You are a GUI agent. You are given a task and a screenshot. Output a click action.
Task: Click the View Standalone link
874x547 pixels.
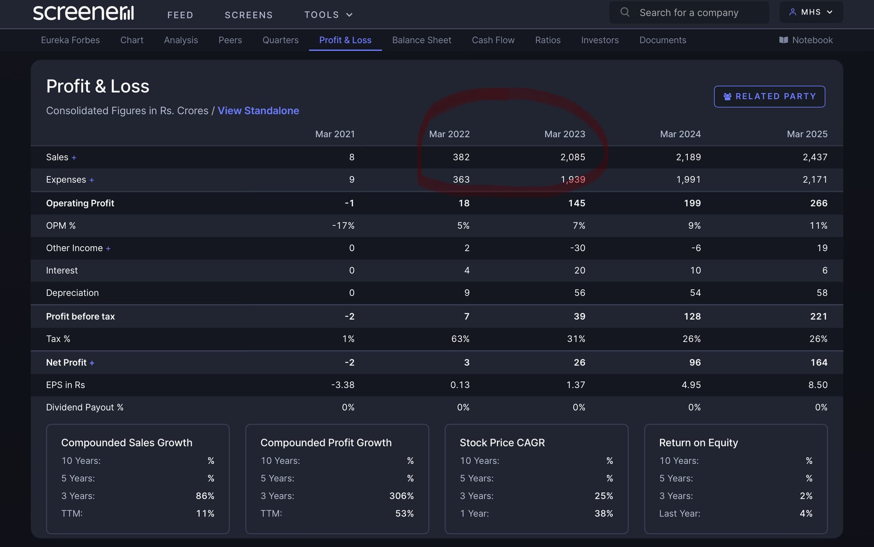pos(258,111)
